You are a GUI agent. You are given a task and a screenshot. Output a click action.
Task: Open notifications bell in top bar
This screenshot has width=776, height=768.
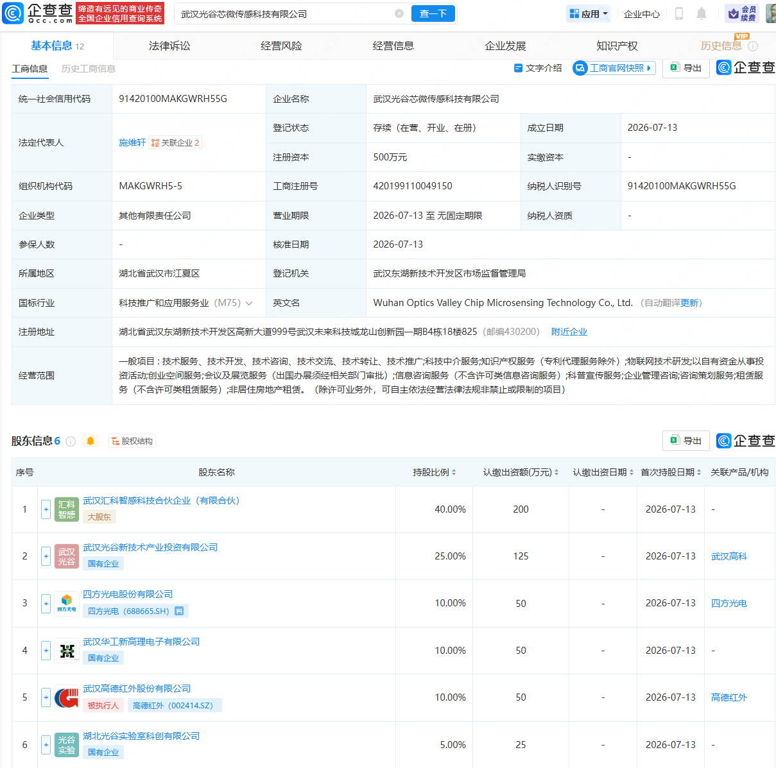(702, 13)
